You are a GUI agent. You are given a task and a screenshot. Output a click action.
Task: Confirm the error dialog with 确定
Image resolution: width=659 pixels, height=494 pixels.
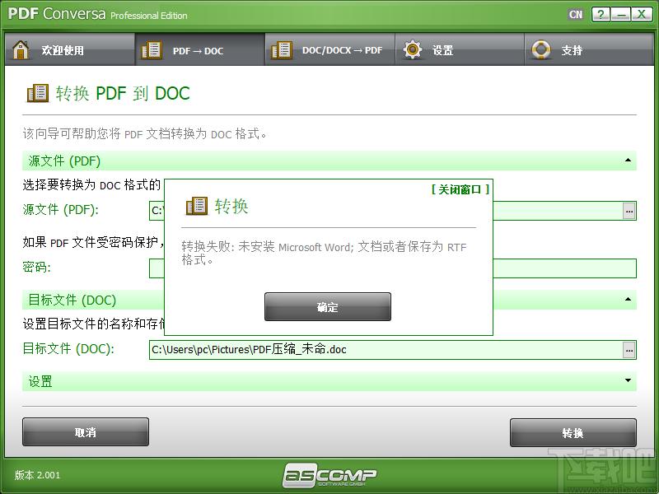328,307
